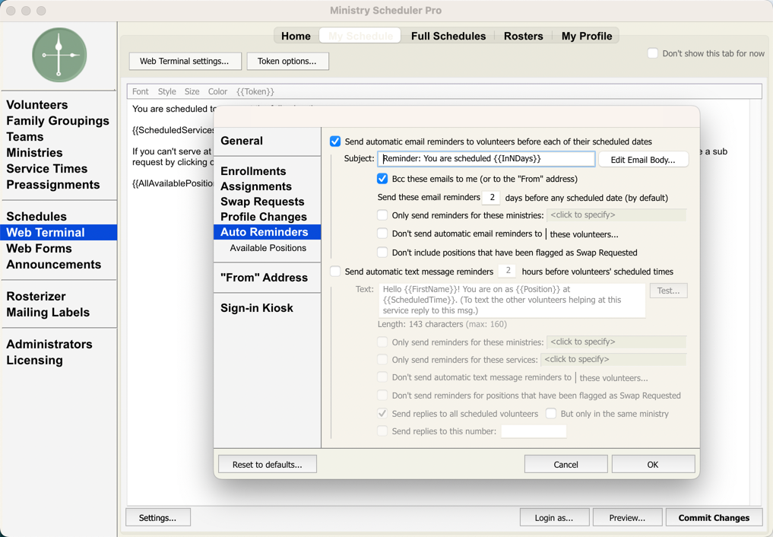Open Ministries in the sidebar
773x537 pixels.
(x=34, y=152)
